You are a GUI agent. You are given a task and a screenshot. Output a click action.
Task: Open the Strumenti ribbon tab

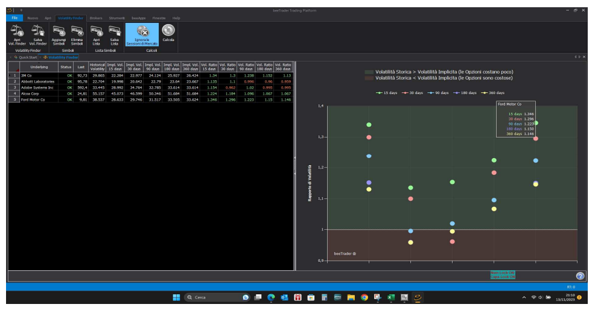pyautogui.click(x=117, y=18)
